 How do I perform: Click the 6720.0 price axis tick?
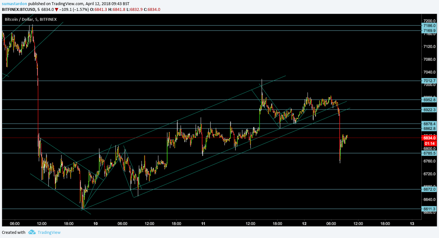tap(429, 174)
